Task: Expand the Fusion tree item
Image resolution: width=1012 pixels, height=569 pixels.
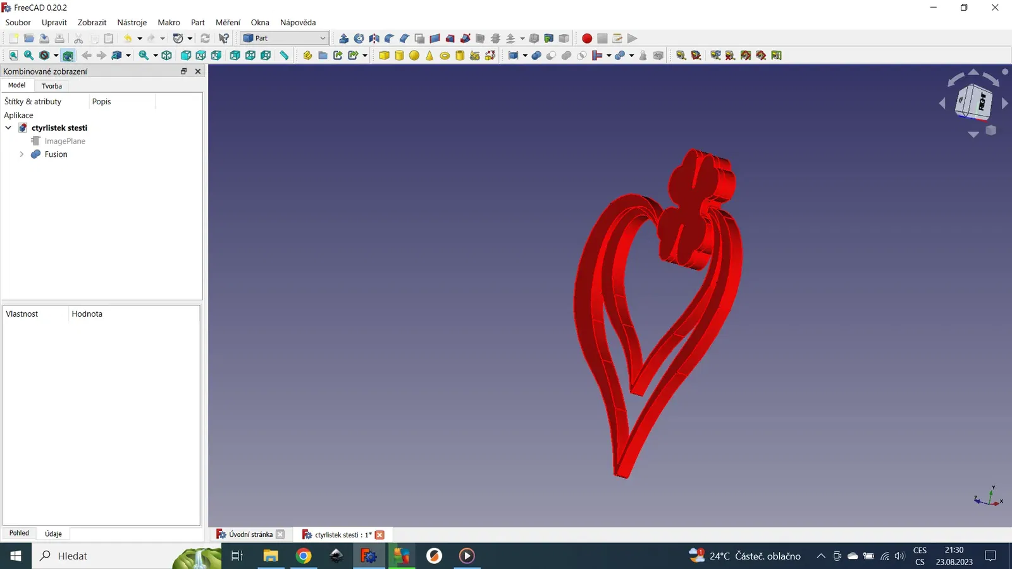Action: pyautogui.click(x=22, y=154)
